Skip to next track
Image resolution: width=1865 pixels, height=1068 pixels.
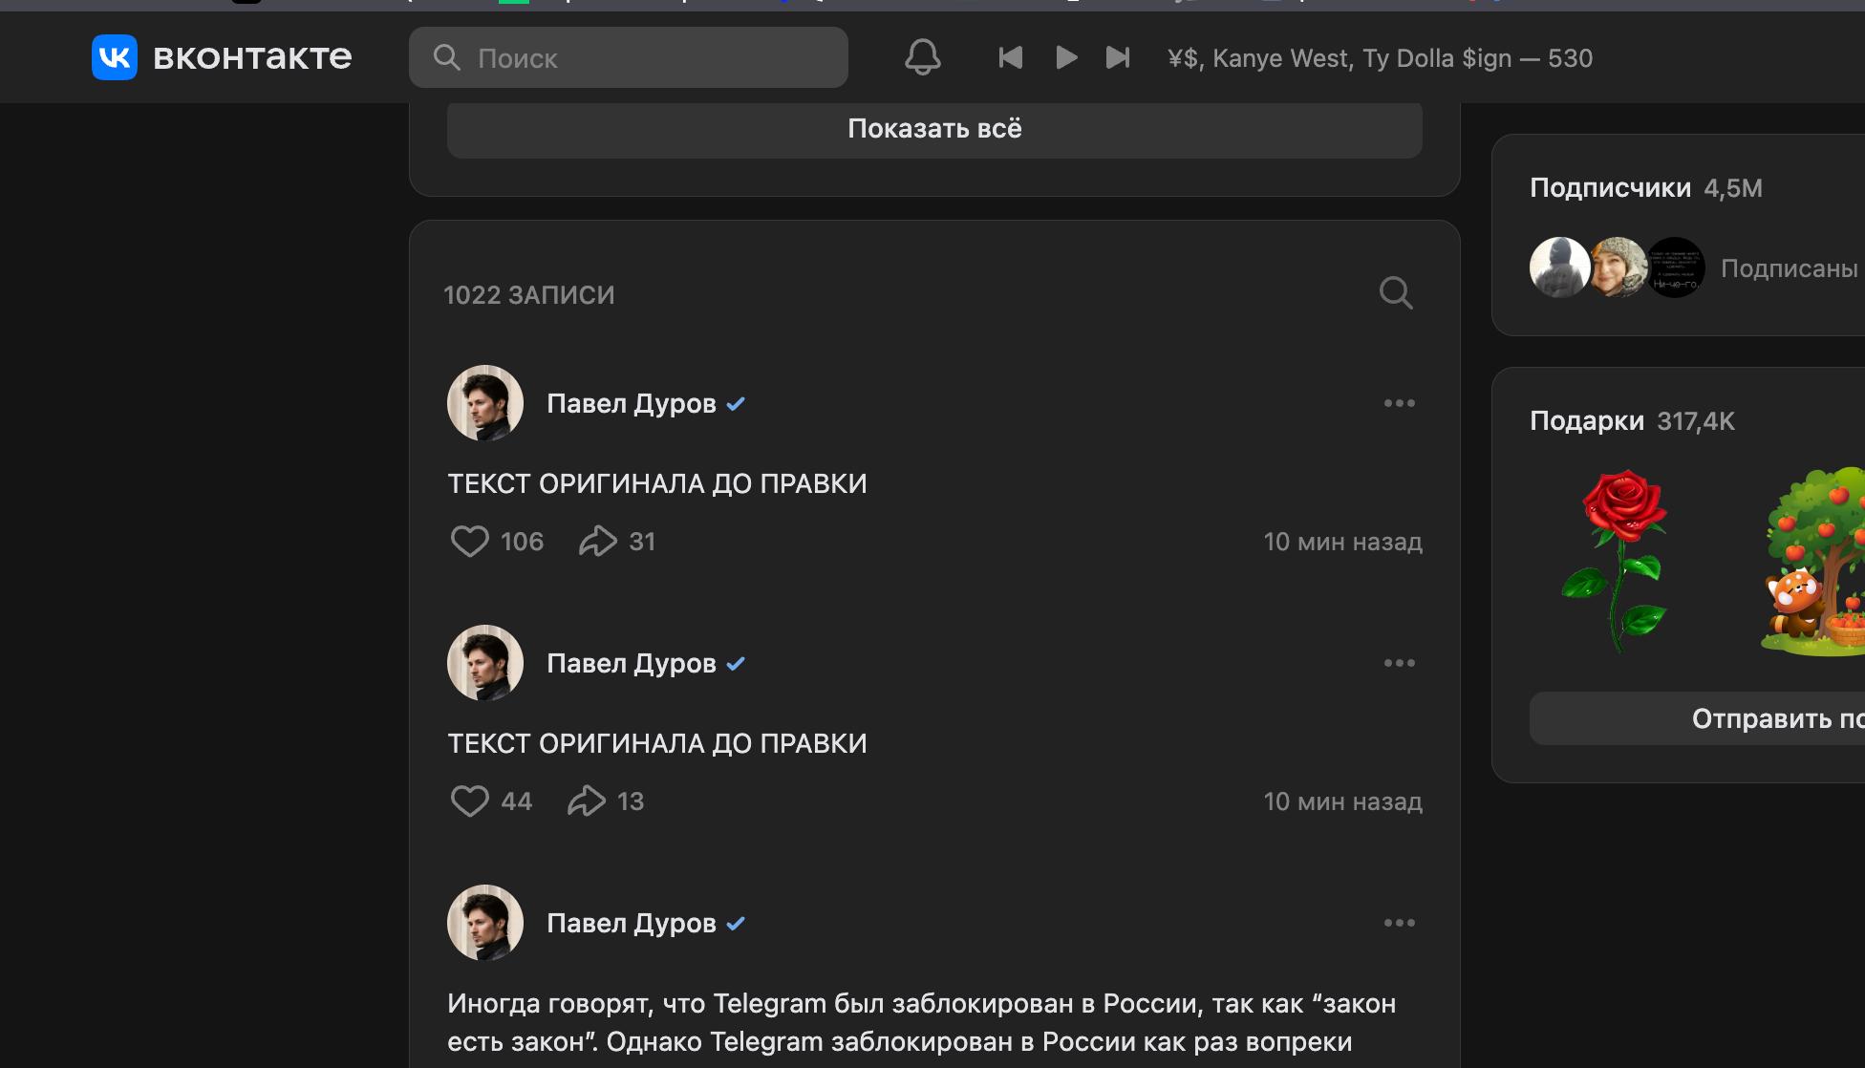coord(1118,57)
